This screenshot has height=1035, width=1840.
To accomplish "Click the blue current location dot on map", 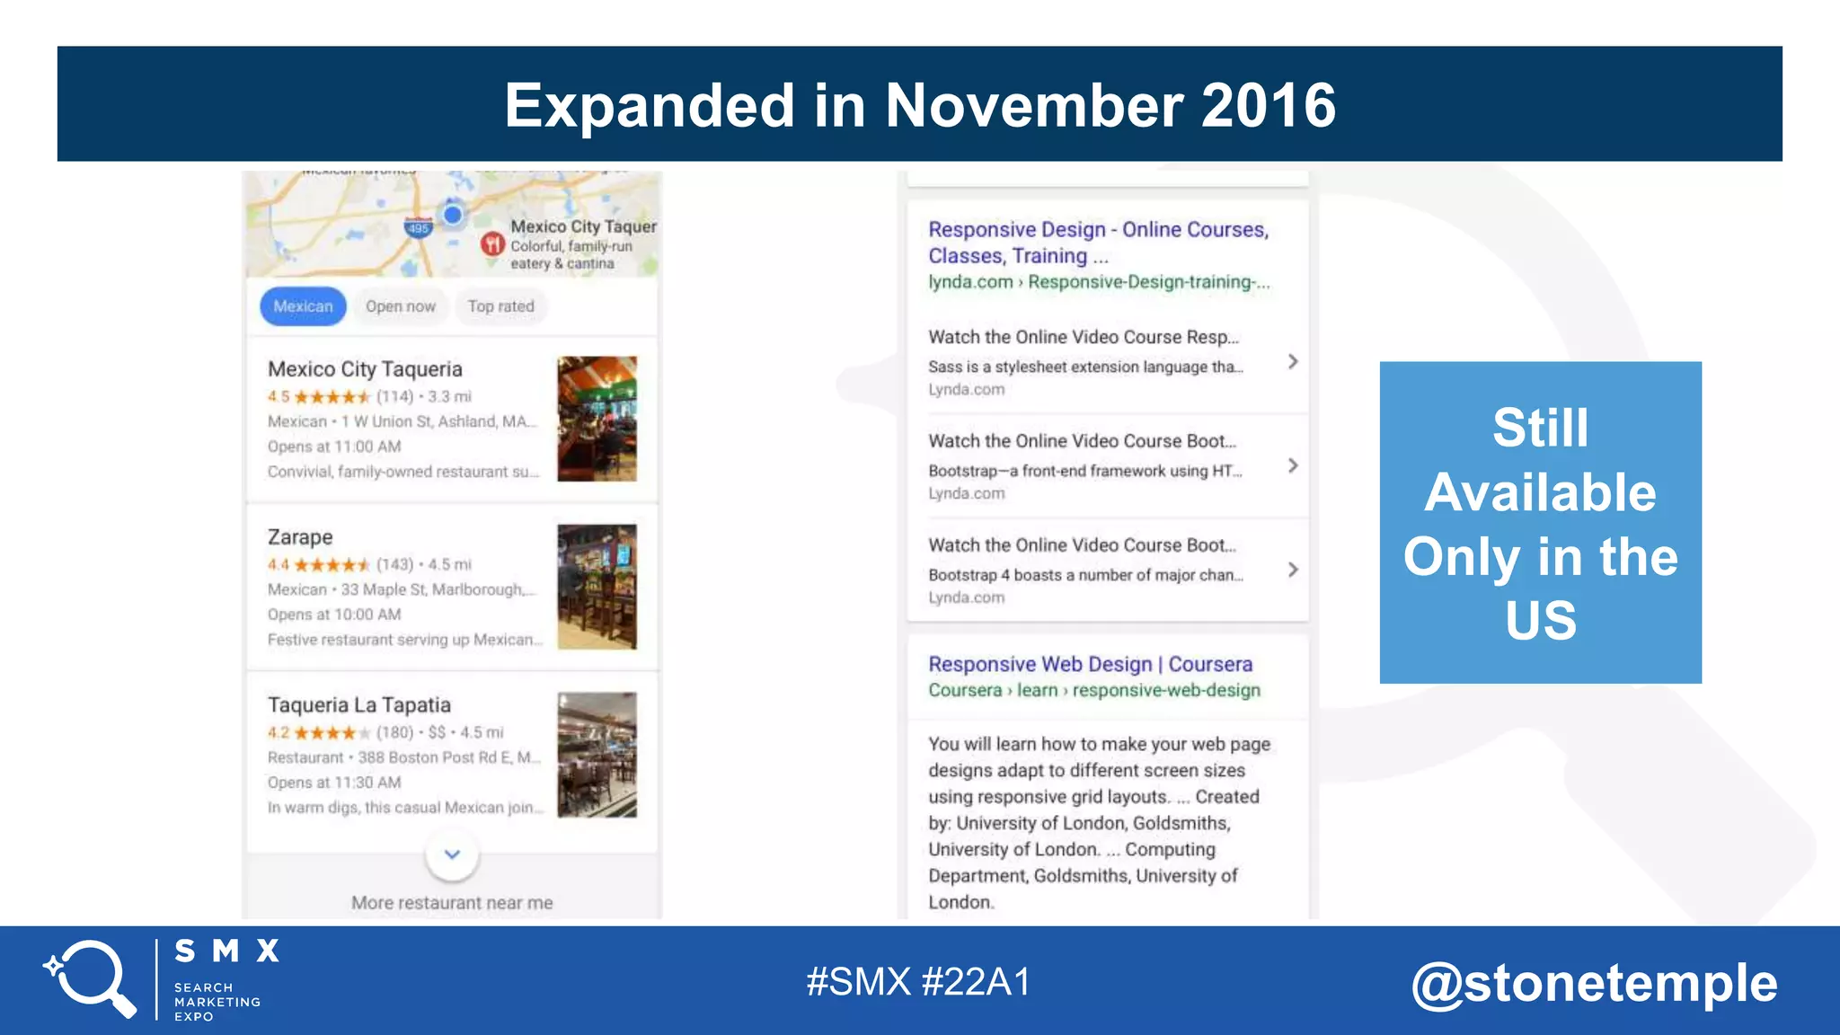I will [453, 215].
